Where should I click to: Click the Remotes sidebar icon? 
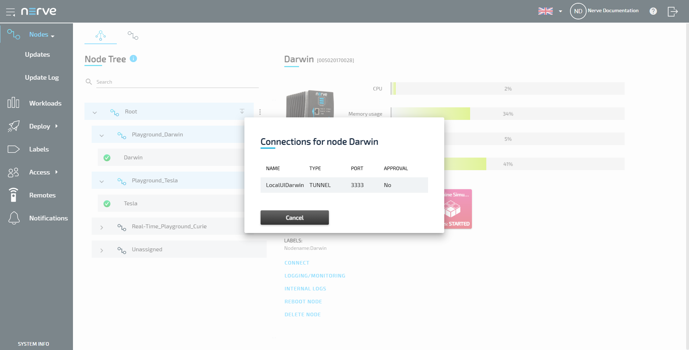coord(13,195)
